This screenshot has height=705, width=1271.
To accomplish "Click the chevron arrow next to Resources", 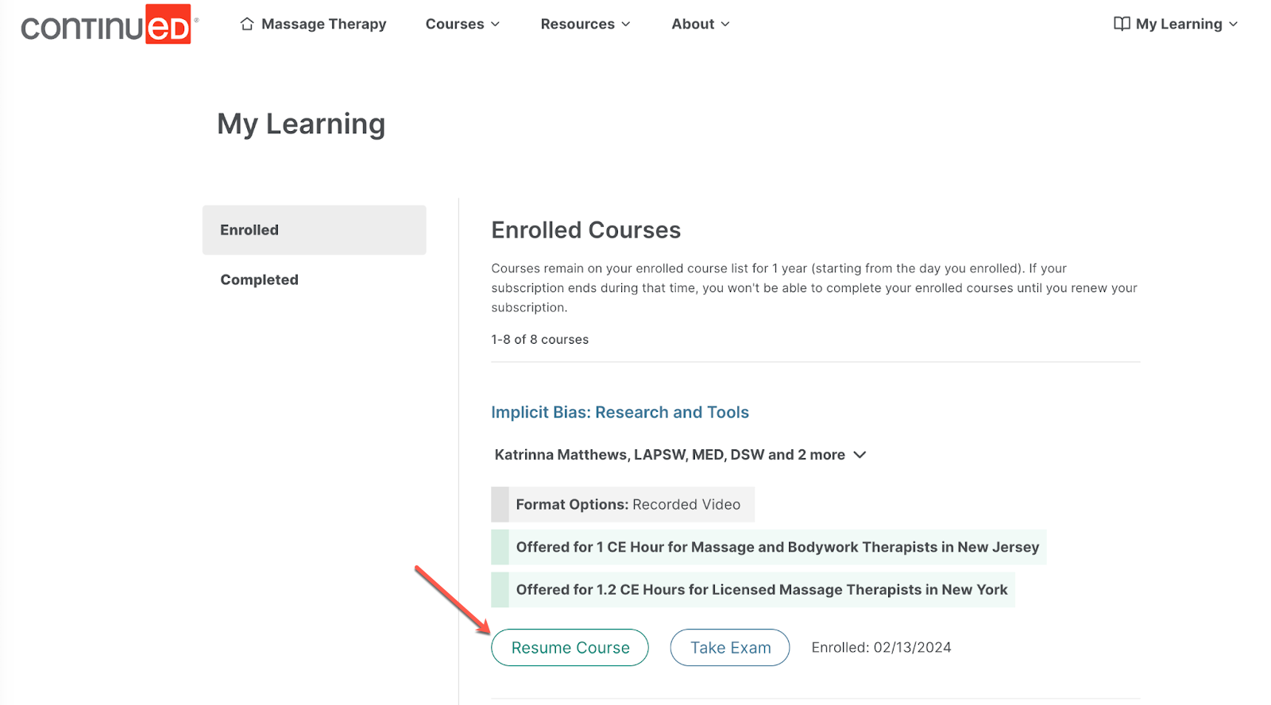I will 626,25.
